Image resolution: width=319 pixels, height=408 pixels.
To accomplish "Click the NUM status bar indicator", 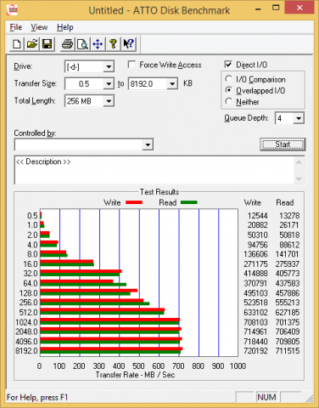I will [266, 397].
